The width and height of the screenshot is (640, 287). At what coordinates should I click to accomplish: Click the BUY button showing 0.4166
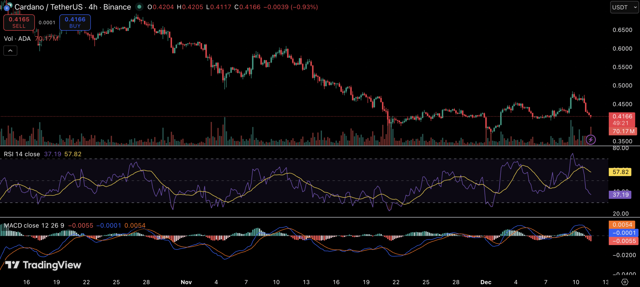pyautogui.click(x=75, y=22)
